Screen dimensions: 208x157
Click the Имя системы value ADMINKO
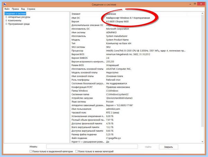(x=111, y=32)
